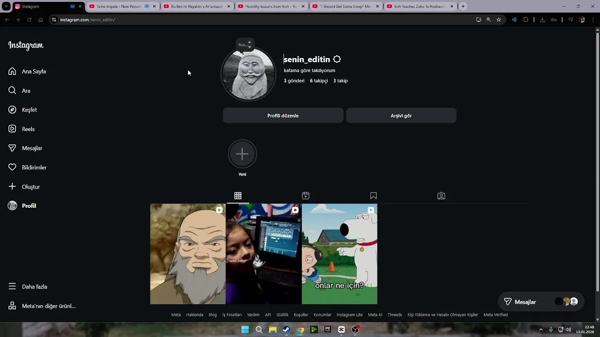600x337 pixels.
Task: Open the browser zoom magnifier icon
Action: click(x=488, y=20)
